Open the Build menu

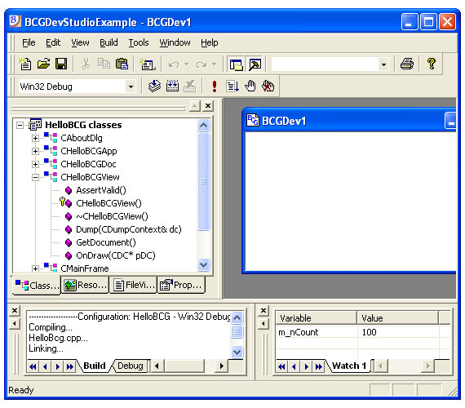tap(108, 42)
